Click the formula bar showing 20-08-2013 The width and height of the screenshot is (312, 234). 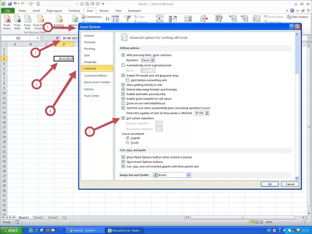pos(69,38)
